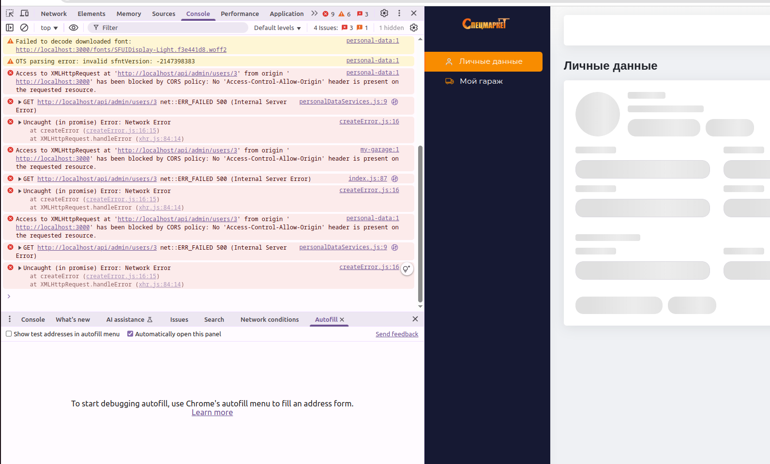Click the AI lightbulb explain-error button

(407, 269)
